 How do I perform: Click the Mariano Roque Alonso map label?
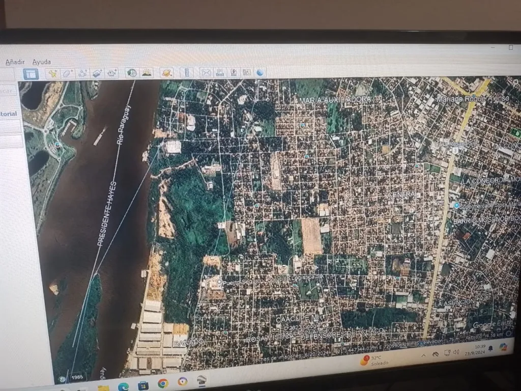[473, 99]
